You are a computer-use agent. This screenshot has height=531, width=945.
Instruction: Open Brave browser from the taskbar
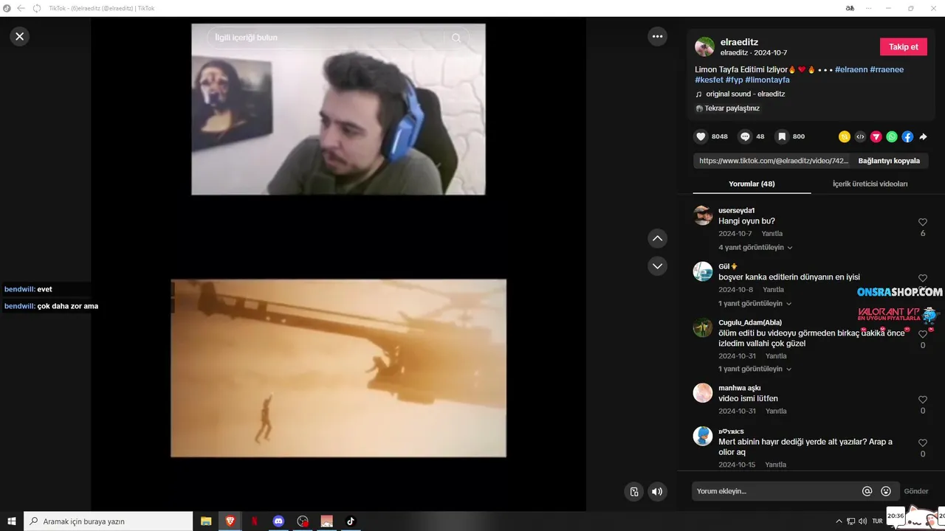pos(230,521)
